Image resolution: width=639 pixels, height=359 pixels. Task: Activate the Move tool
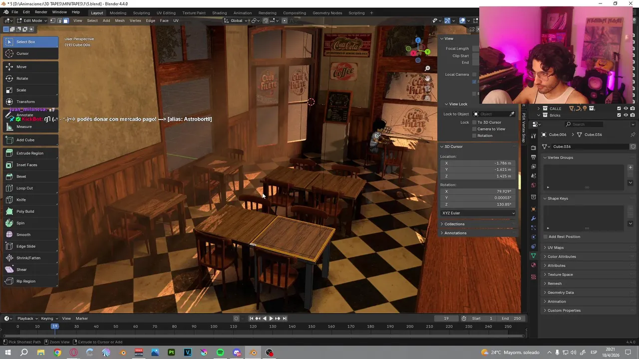(30, 67)
